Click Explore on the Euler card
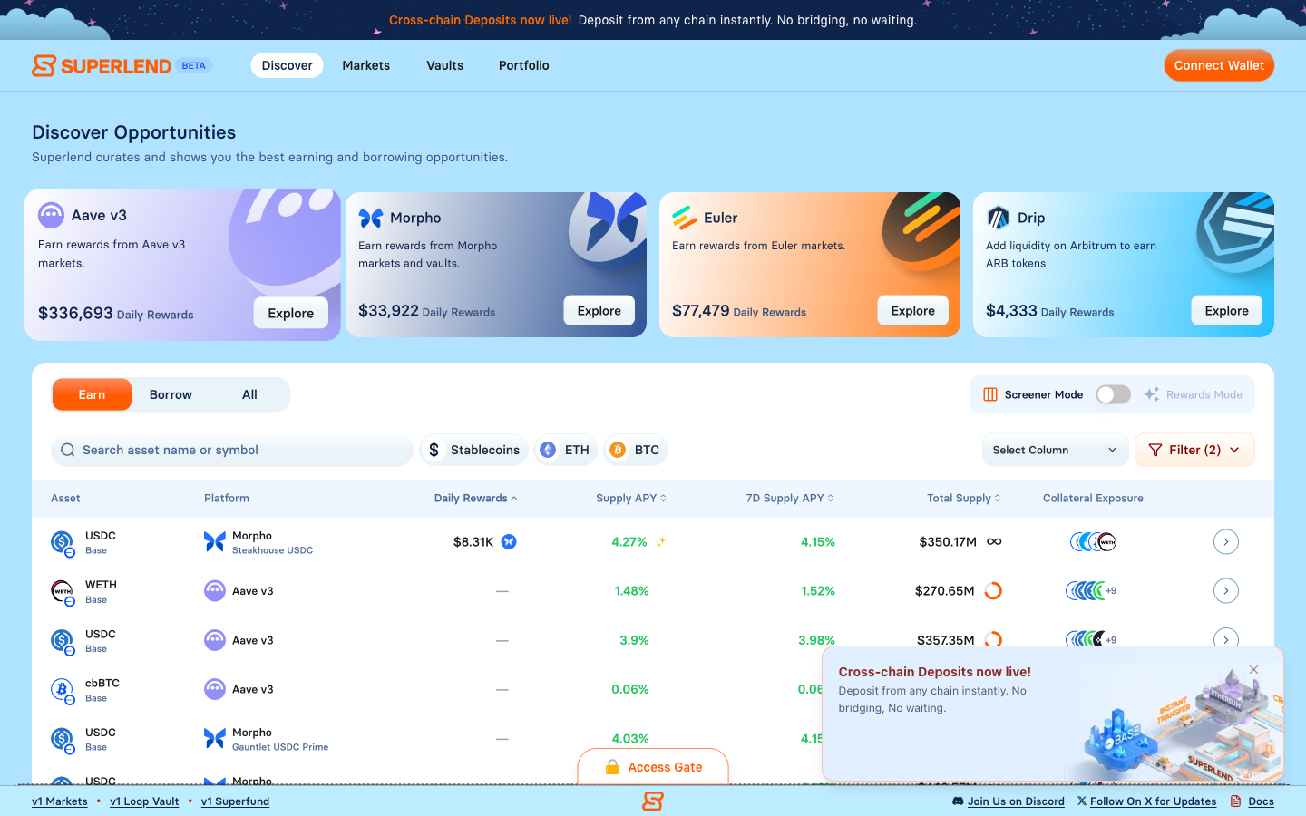 912,311
